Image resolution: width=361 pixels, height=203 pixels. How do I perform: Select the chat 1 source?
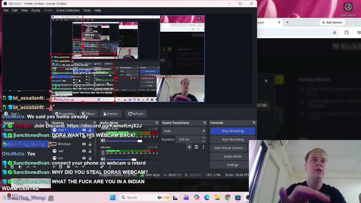(x=62, y=130)
